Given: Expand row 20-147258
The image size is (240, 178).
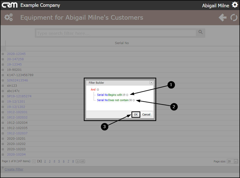Looking at the screenshot, I should (x=3, y=59).
